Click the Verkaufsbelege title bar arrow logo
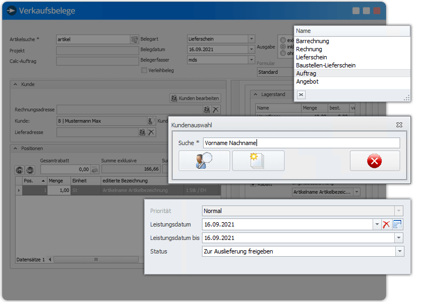Image resolution: width=432 pixels, height=302 pixels. pos(11,11)
